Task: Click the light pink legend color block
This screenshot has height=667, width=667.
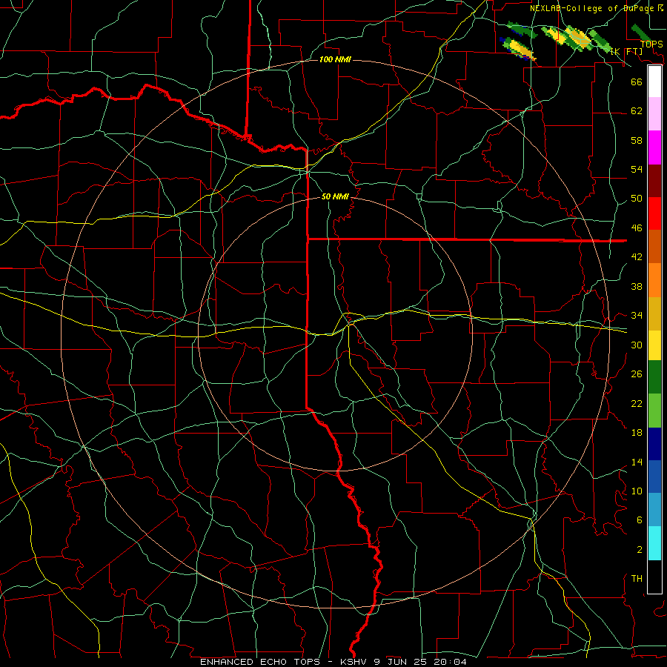Action: 654,114
